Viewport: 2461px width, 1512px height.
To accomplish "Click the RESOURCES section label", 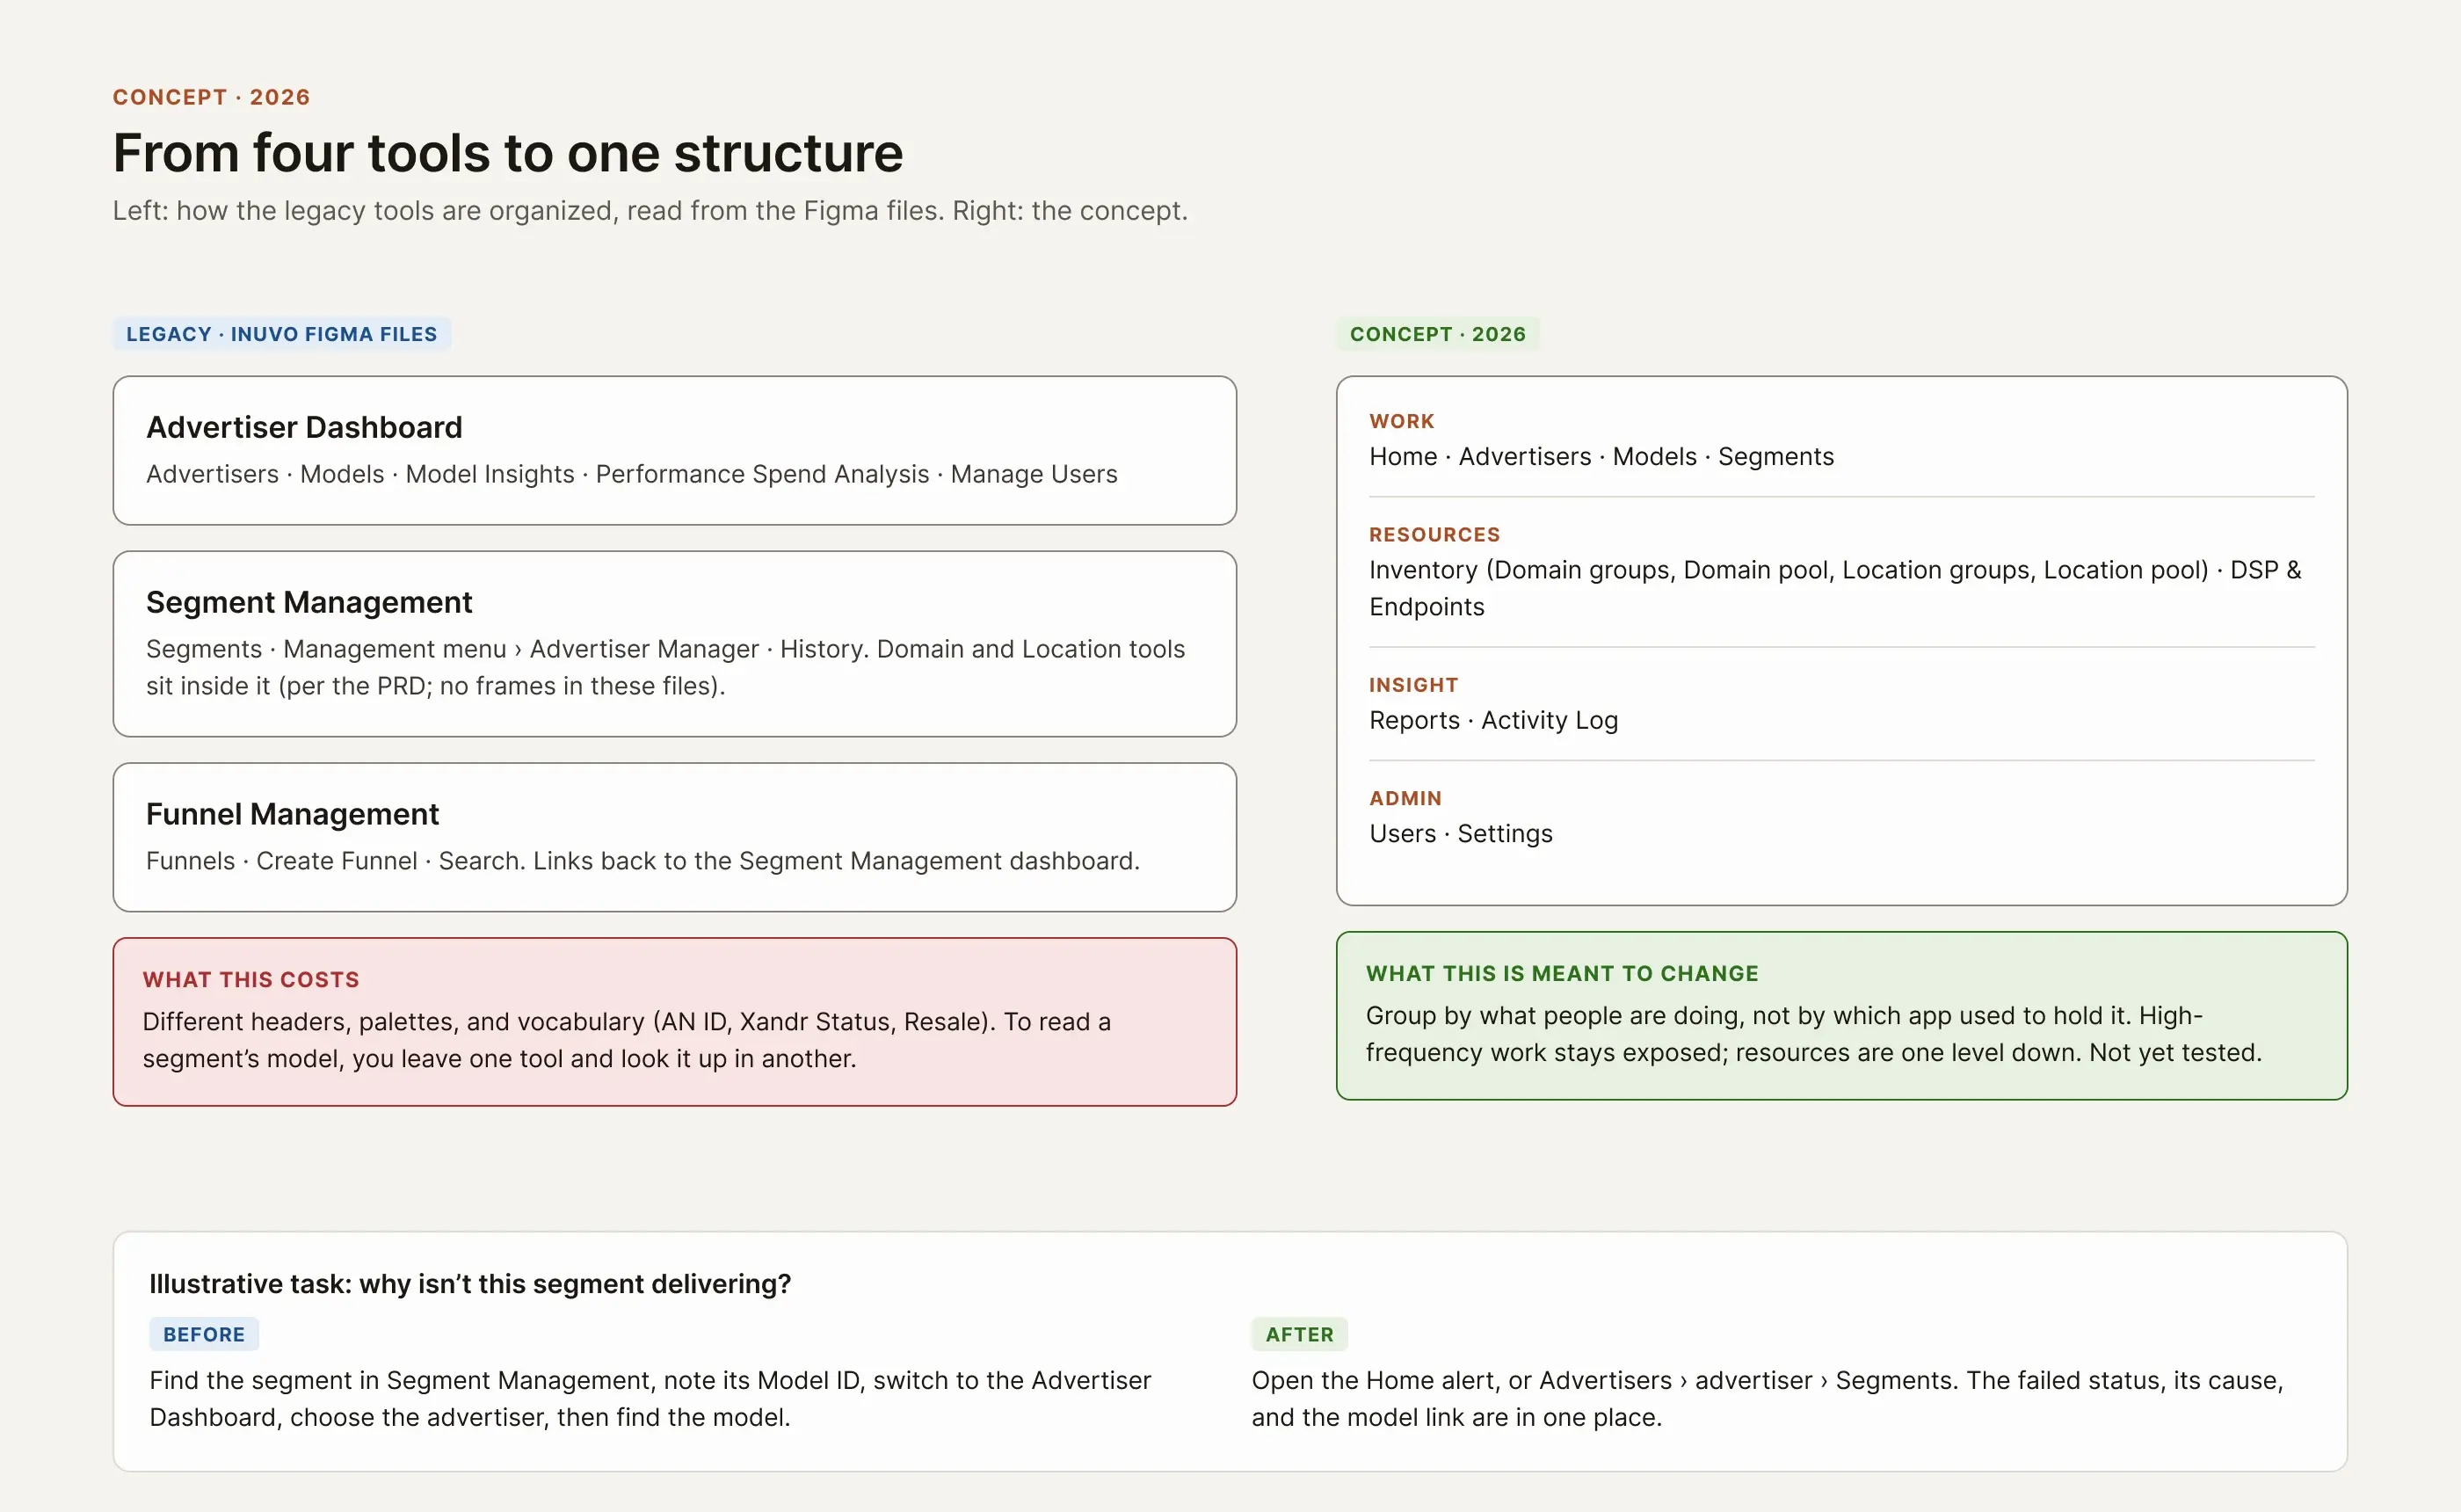I will [1434, 535].
